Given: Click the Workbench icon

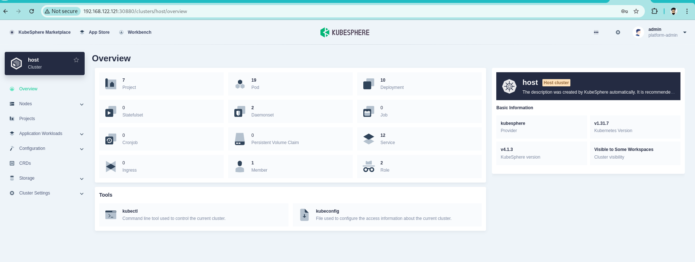Looking at the screenshot, I should (121, 32).
